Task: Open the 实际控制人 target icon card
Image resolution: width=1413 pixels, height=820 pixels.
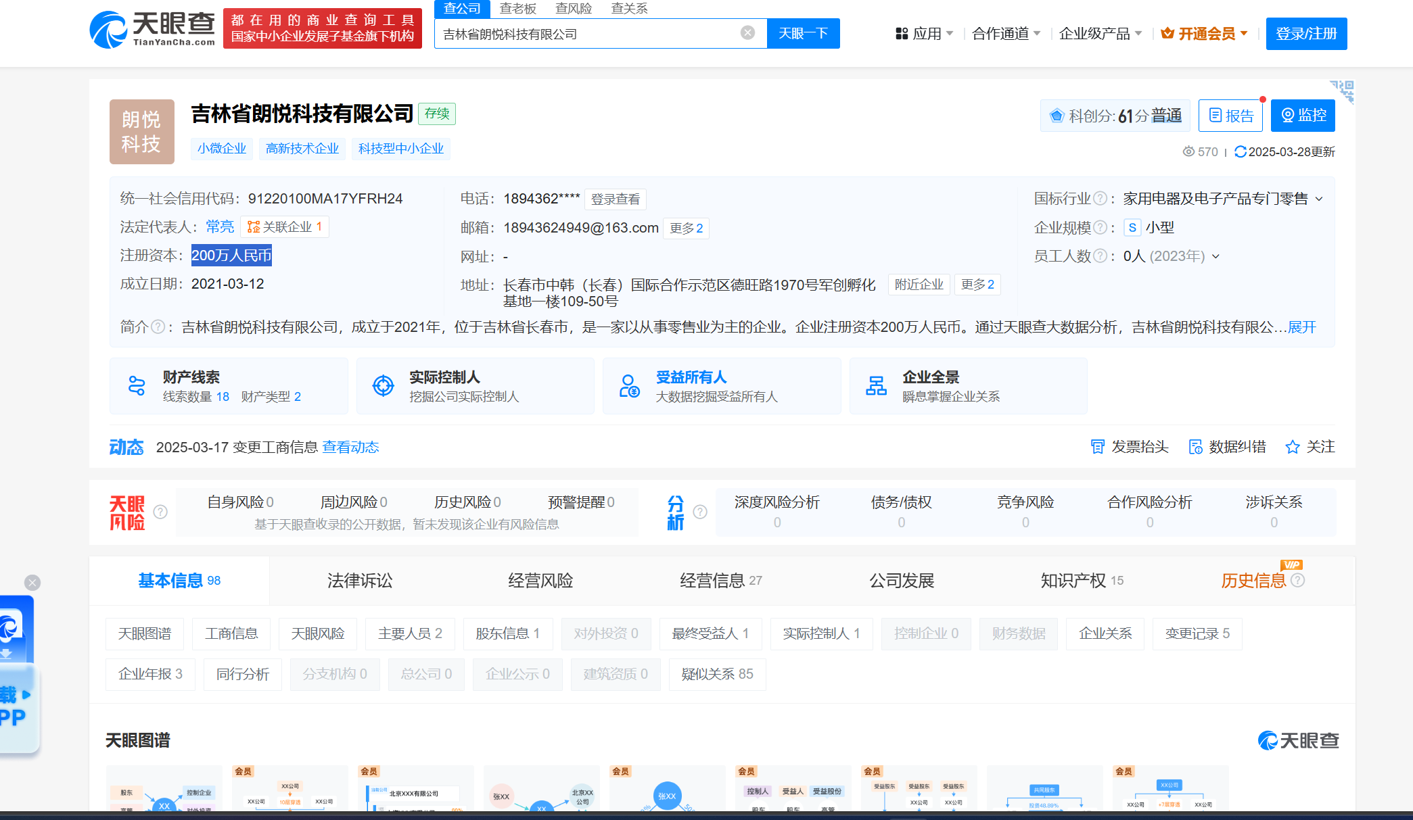Action: [384, 385]
